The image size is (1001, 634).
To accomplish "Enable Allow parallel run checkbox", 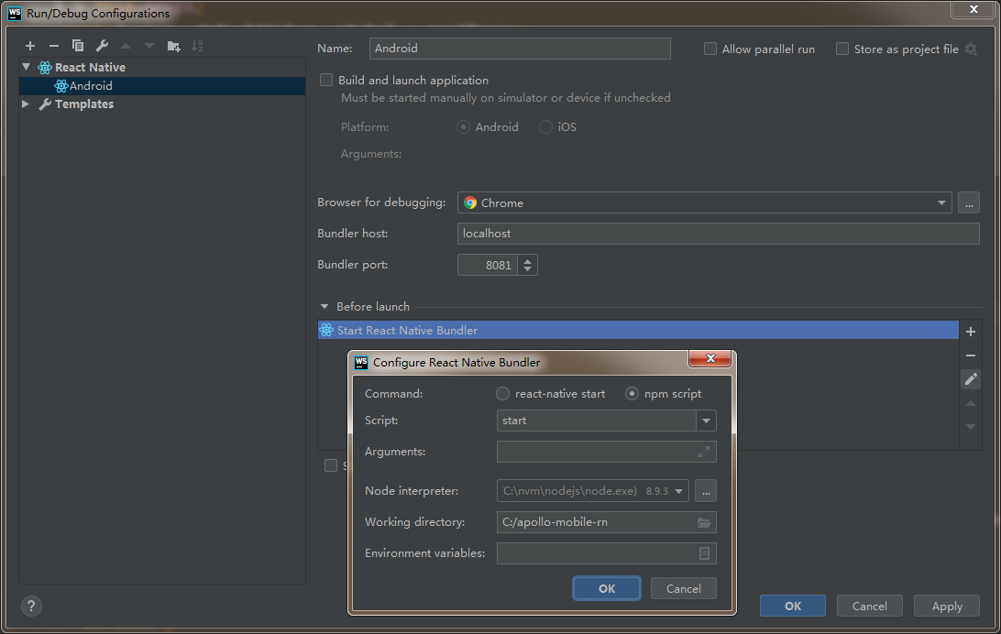I will (709, 49).
